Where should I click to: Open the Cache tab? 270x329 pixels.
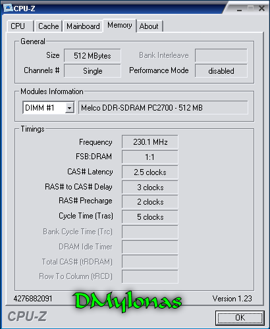(x=49, y=26)
